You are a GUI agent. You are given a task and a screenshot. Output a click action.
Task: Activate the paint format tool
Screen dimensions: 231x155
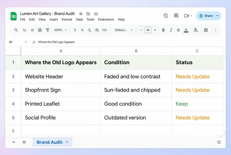point(47,30)
